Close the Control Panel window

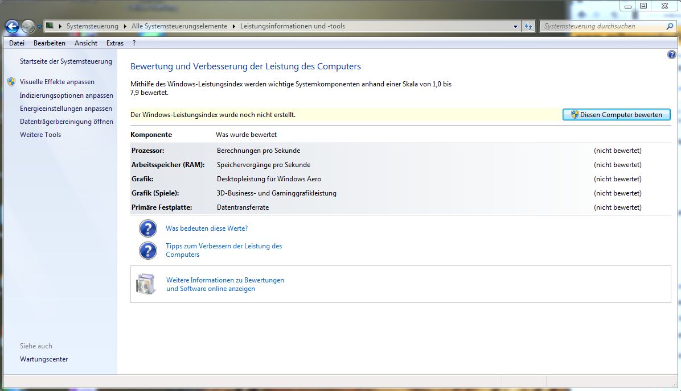coord(664,6)
